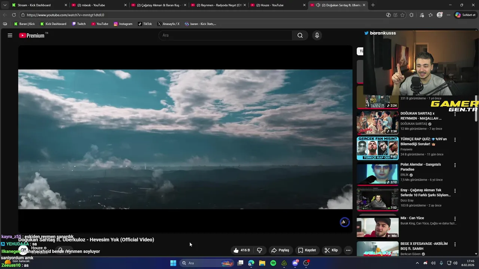Viewport: 479px width, 269px height.
Task: Create a clip with Klip button
Action: (331, 250)
